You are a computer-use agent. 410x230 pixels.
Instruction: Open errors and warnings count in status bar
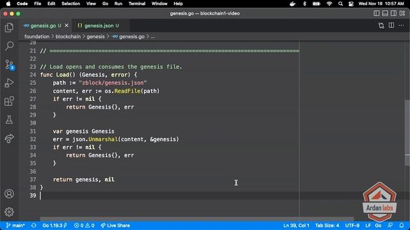click(84, 226)
